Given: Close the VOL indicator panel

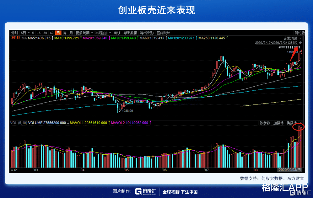Looking at the screenshot, I should [x=300, y=123].
